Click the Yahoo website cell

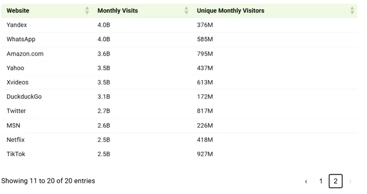pos(15,68)
